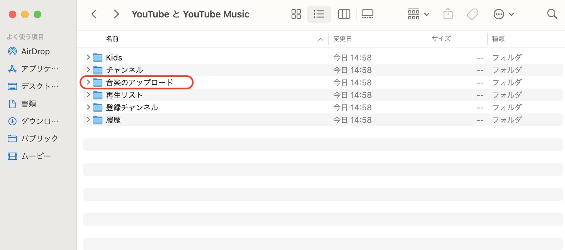Image resolution: width=565 pixels, height=250 pixels.
Task: Click the yellow minimize window button
Action: coord(25,14)
